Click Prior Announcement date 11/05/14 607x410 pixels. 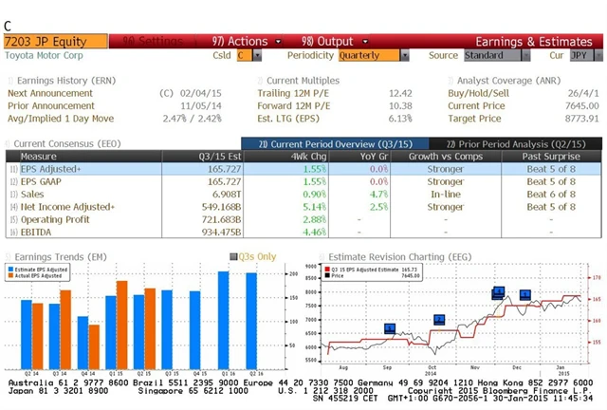(200, 105)
